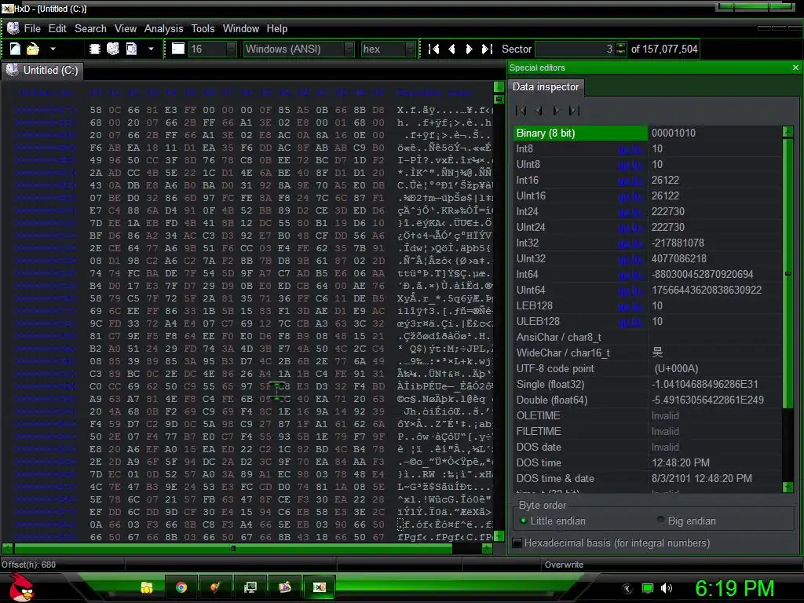Go to previous sector
The image size is (804, 603).
pyautogui.click(x=451, y=49)
